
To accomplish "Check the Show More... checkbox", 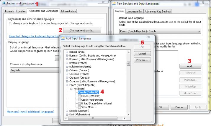I will 79,107.
